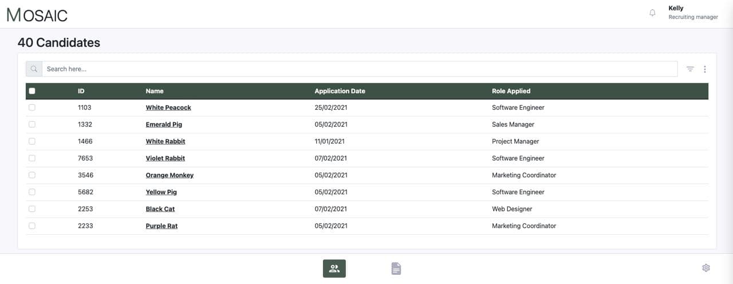Viewport: 733px width, 284px height.
Task: Click the 40 Candidates heading
Action: (59, 42)
